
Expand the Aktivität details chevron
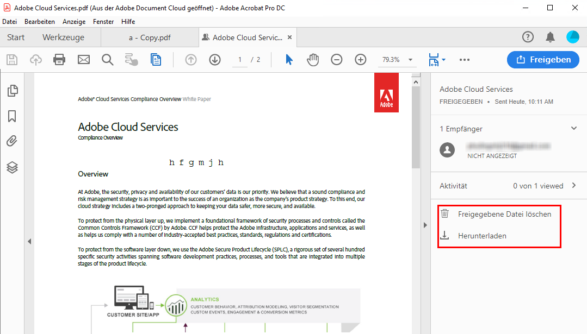[574, 185]
